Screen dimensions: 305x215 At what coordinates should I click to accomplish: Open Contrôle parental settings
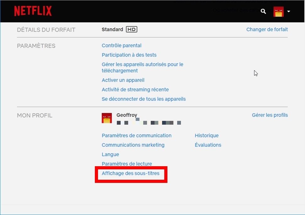click(122, 45)
